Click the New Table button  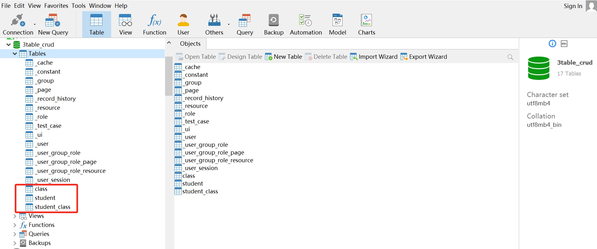283,57
